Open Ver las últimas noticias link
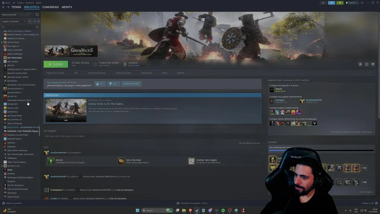 [249, 143]
